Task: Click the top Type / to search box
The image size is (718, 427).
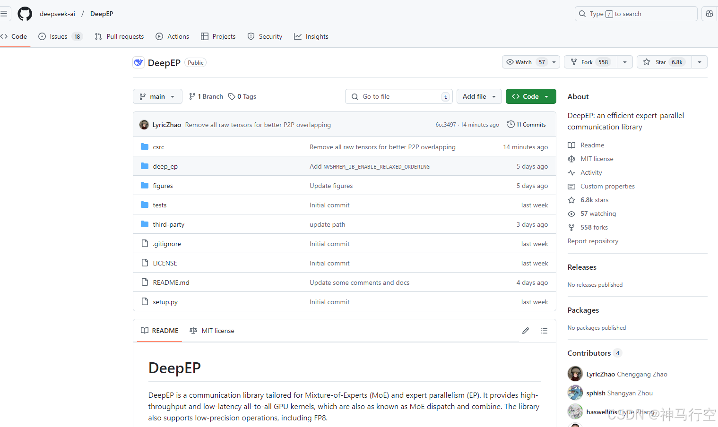Action: 636,14
